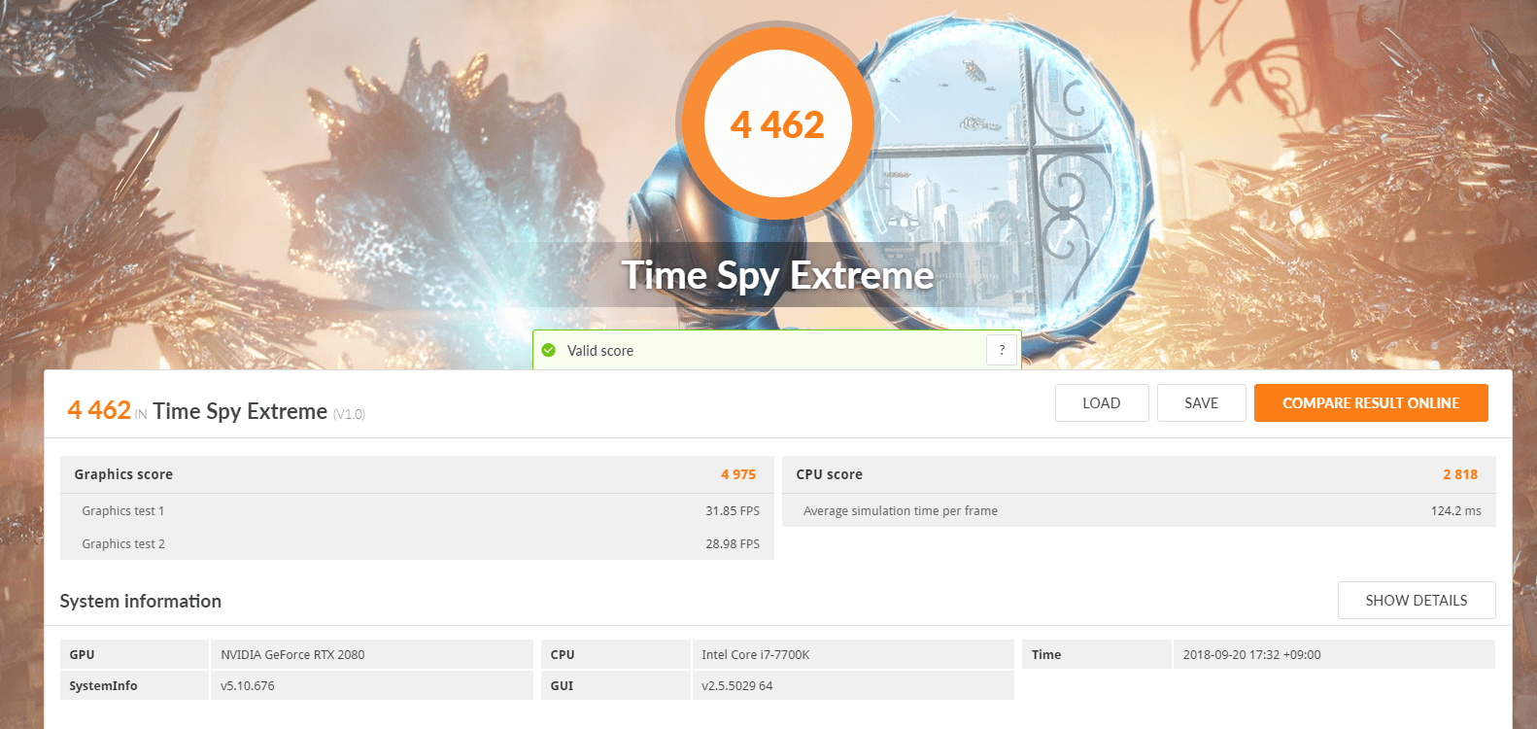Viewport: 1537px width, 729px height.
Task: Click the Graphics test 1 row label
Action: 123,510
